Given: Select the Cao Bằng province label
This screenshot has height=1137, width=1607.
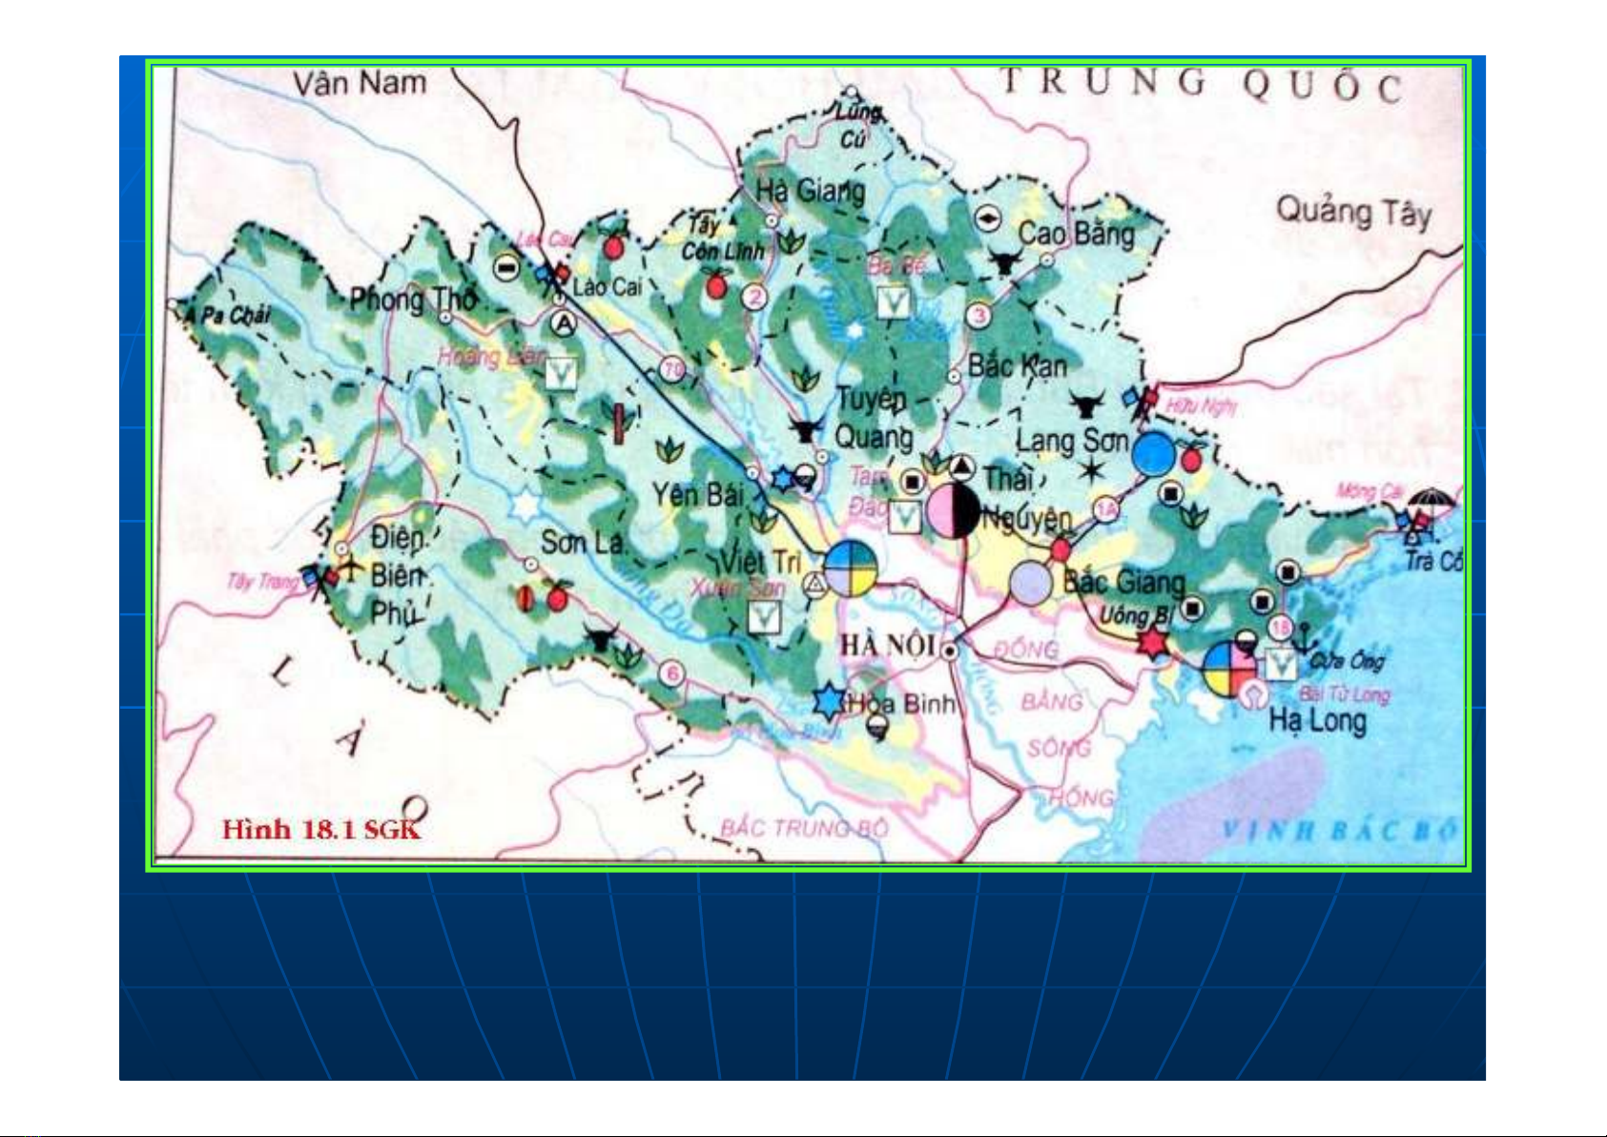Looking at the screenshot, I should tap(1077, 233).
